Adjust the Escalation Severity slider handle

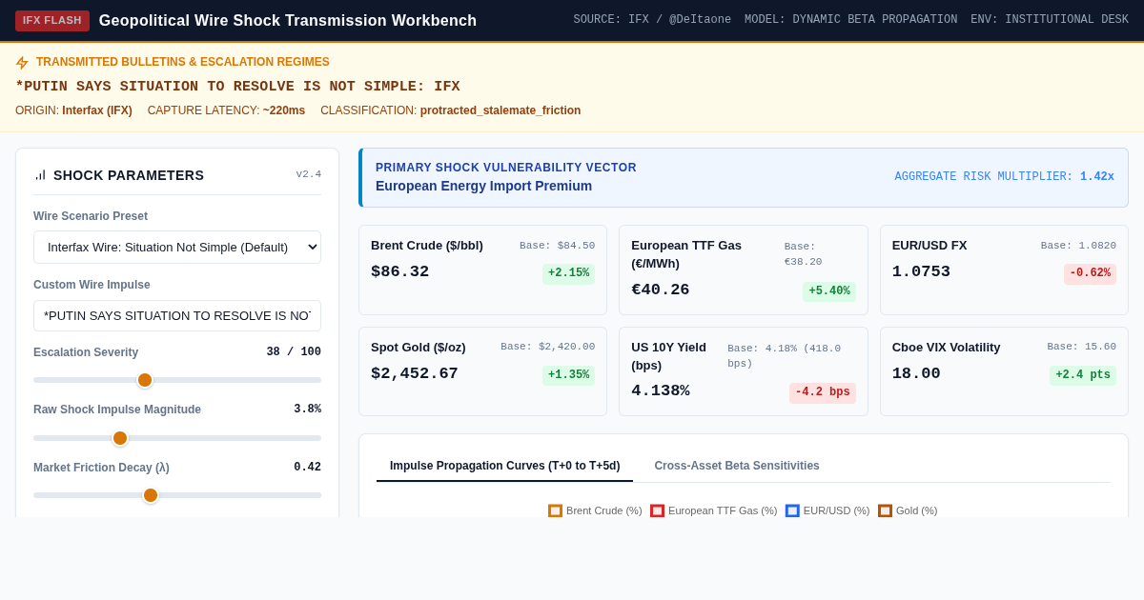(145, 380)
